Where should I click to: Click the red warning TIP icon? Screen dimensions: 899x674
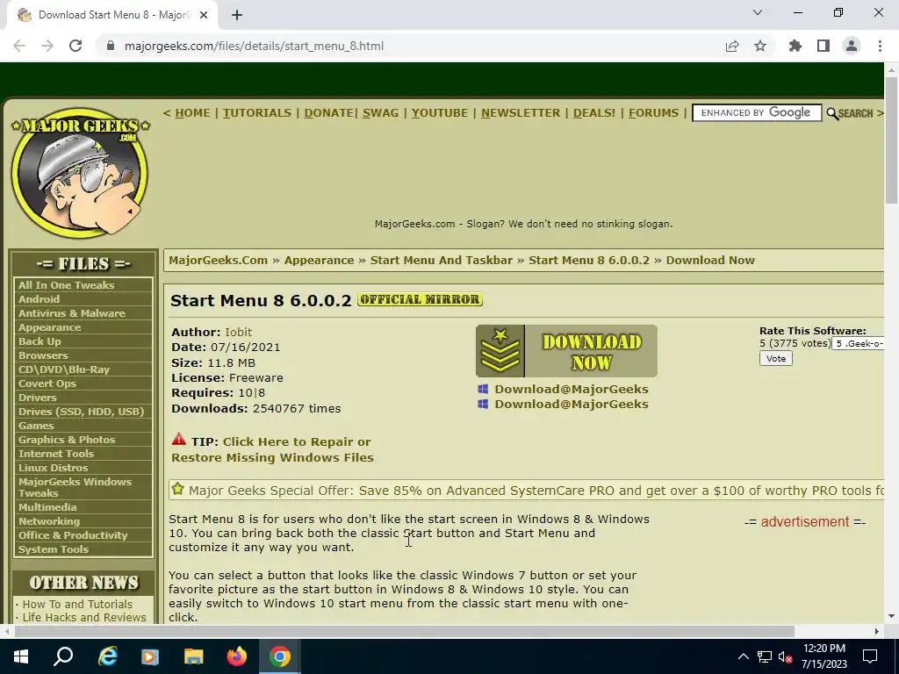[179, 440]
